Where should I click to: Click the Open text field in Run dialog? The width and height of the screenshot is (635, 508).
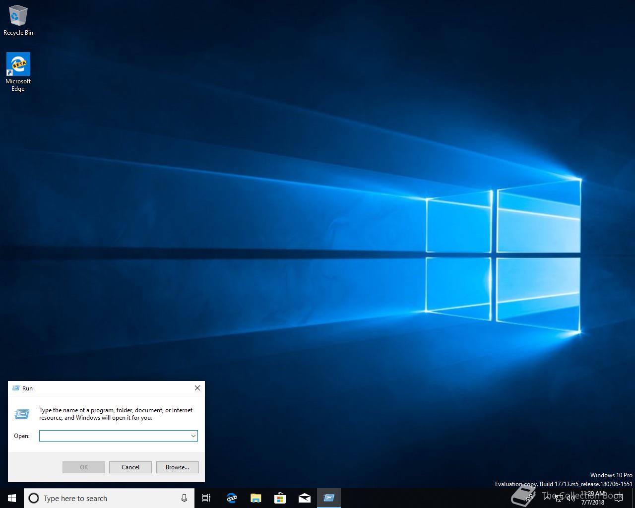tap(114, 436)
